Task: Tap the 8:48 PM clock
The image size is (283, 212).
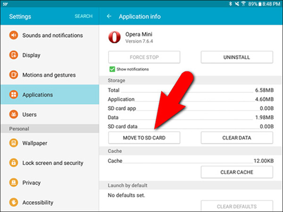Action: (271, 4)
